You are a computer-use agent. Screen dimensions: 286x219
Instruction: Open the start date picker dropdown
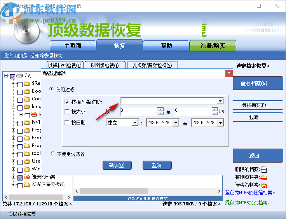click(176, 123)
